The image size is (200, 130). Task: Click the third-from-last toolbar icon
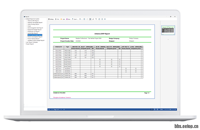[99, 19]
